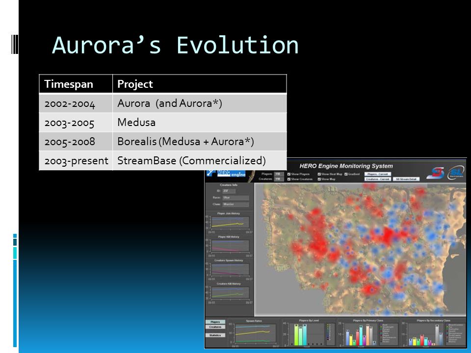Viewport: 471px width, 353px height.
Task: Toggle the Show Players checkbox
Action: pyautogui.click(x=288, y=174)
